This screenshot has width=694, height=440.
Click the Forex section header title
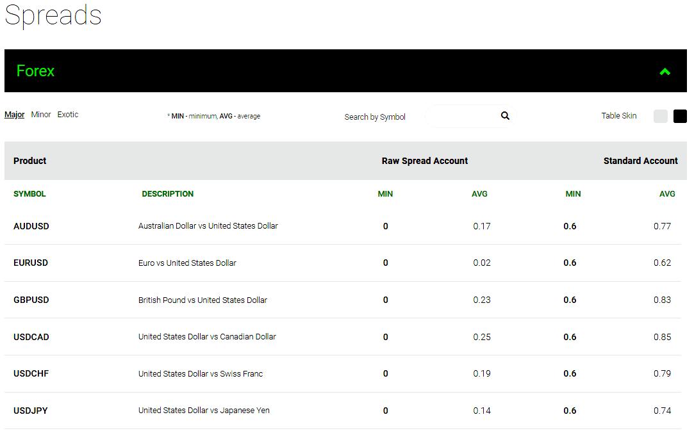tap(36, 71)
